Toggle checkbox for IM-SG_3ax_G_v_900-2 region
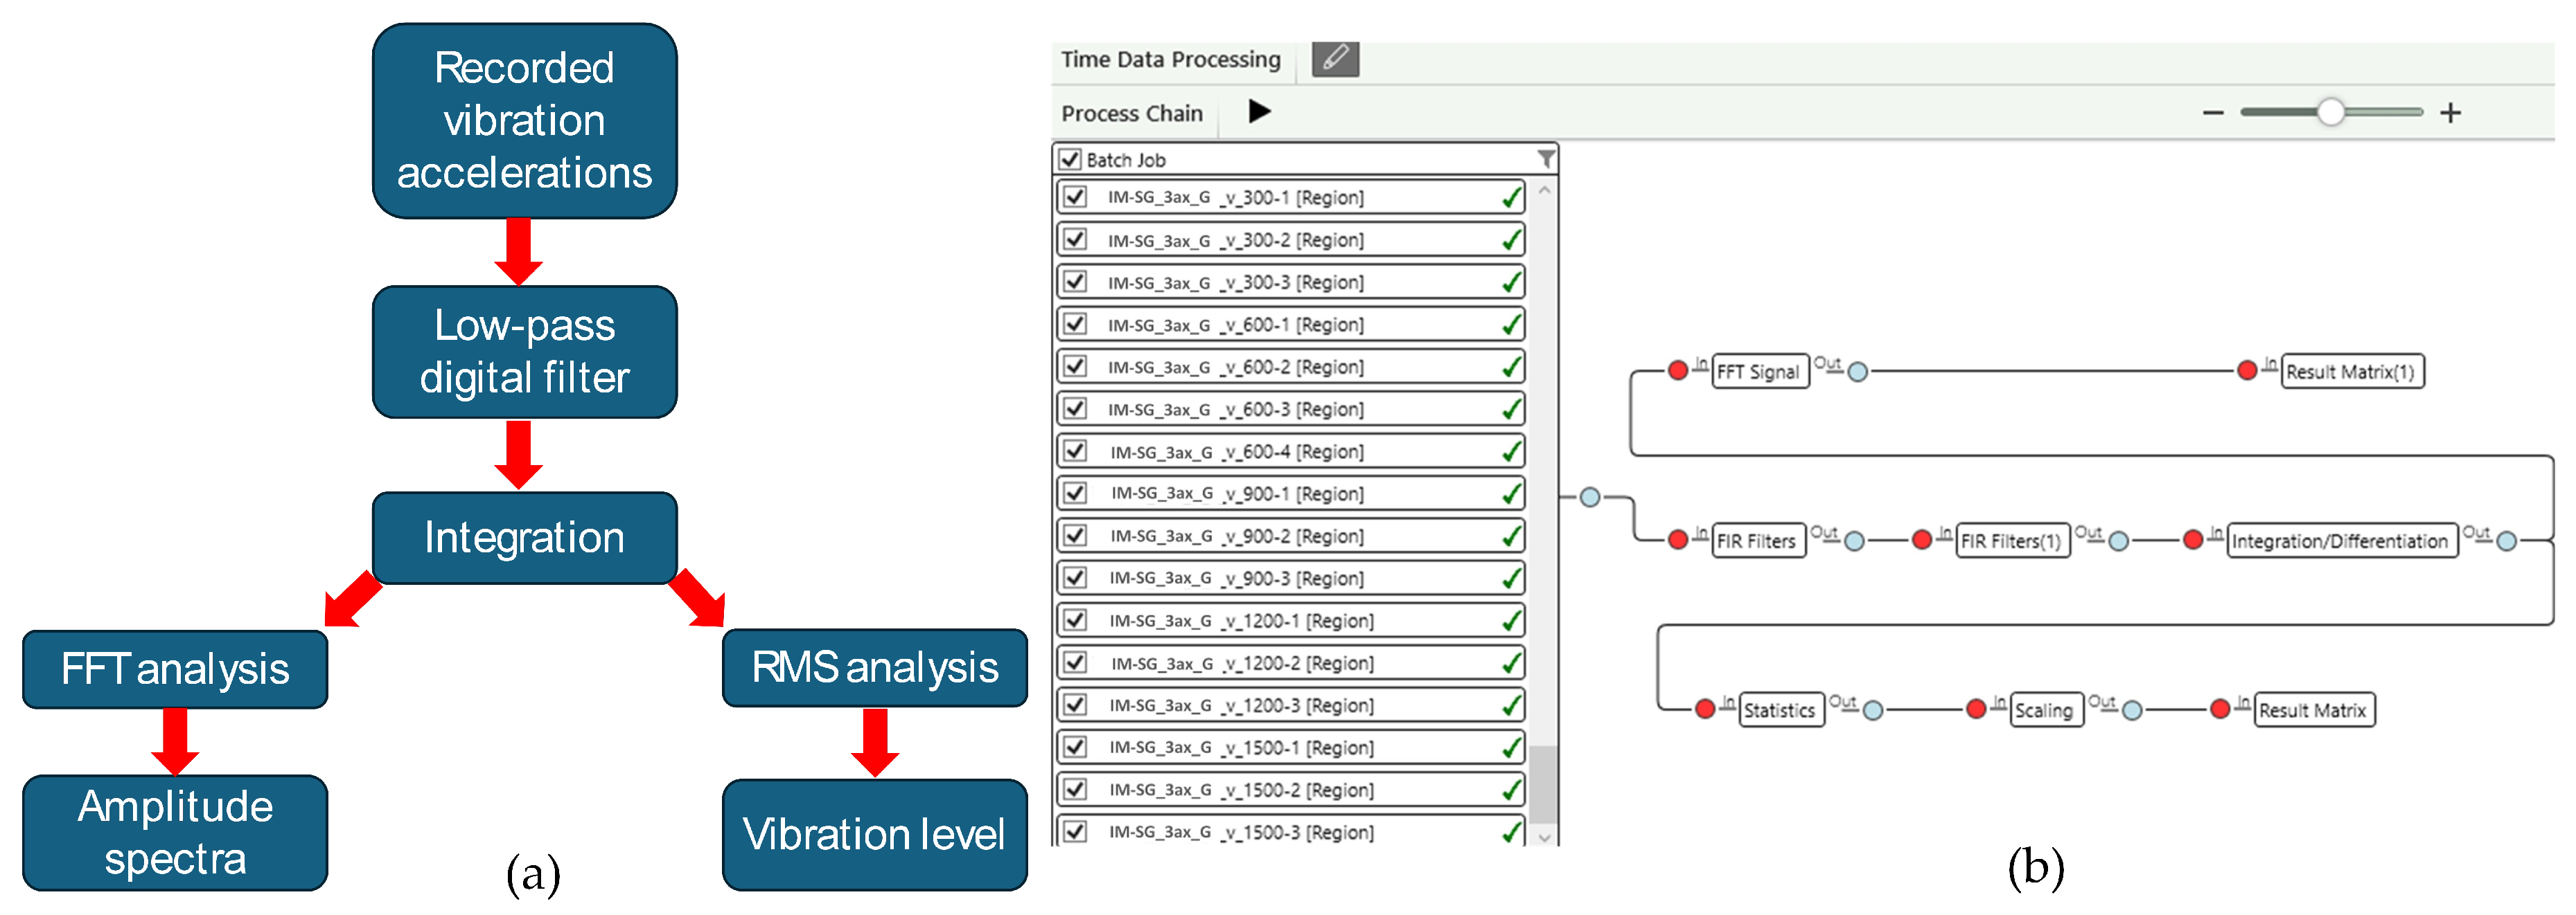Viewport: 2576px width, 915px height. point(1075,536)
